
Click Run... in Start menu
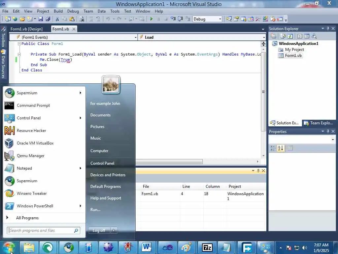click(x=95, y=209)
